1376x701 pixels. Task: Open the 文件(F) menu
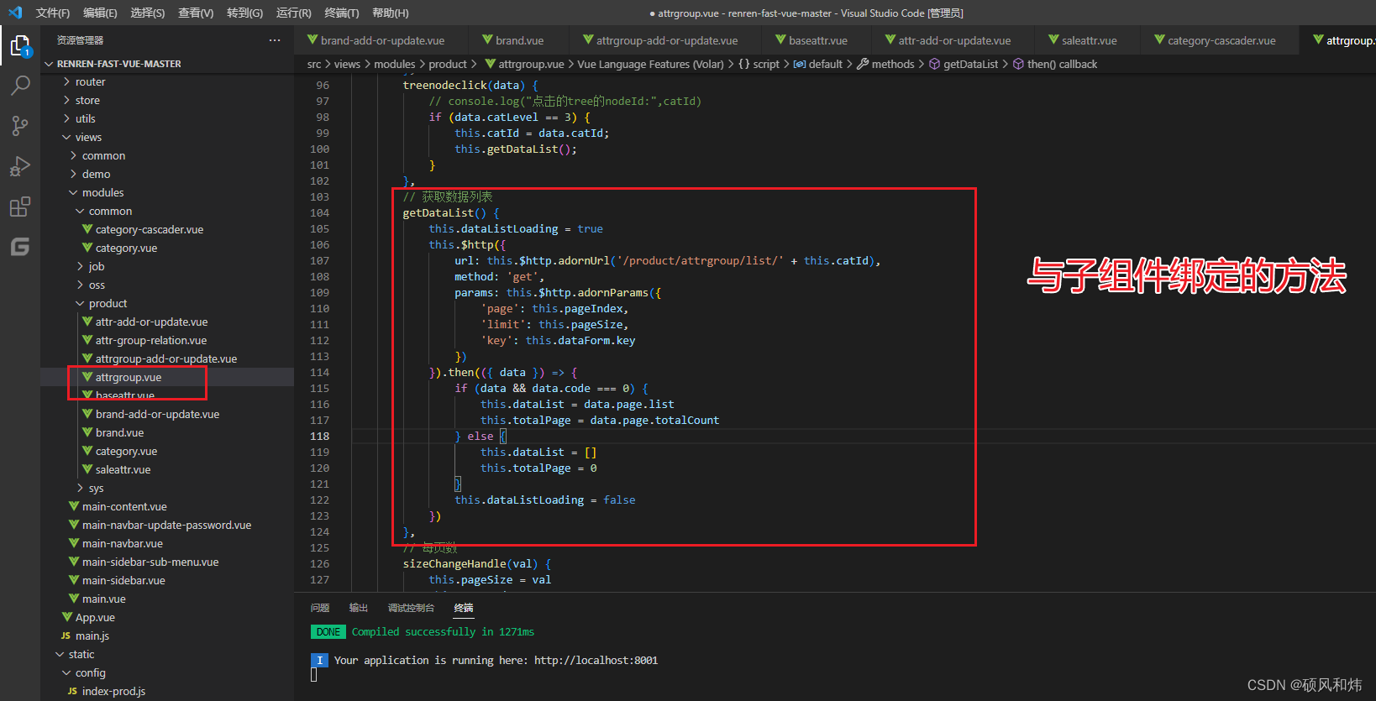click(x=53, y=13)
